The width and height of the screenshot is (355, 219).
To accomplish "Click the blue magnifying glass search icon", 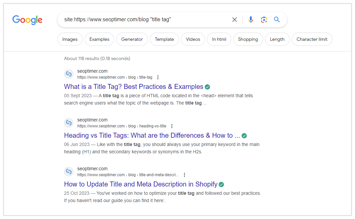I will 277,20.
